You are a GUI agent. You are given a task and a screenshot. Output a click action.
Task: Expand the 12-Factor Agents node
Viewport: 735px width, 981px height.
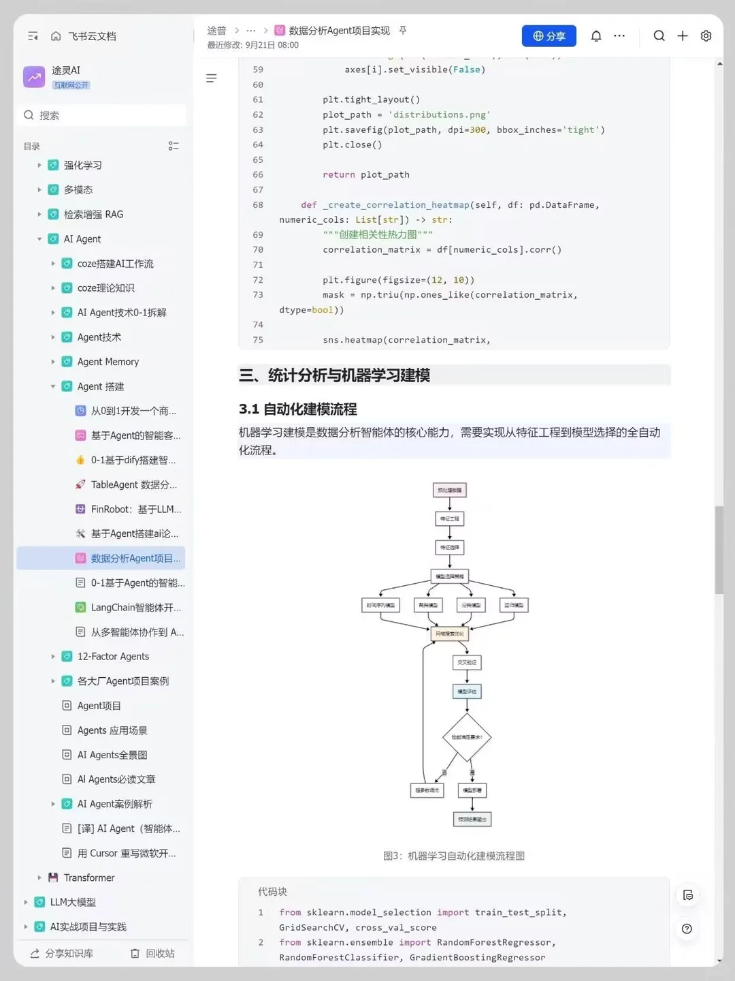pyautogui.click(x=53, y=657)
